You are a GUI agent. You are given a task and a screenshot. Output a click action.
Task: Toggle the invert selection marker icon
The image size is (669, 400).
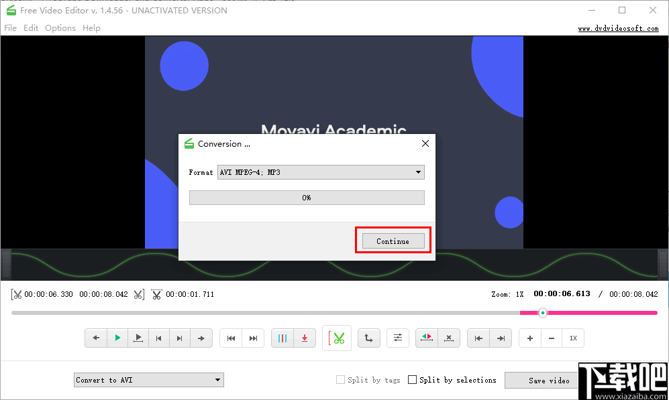[x=427, y=338]
